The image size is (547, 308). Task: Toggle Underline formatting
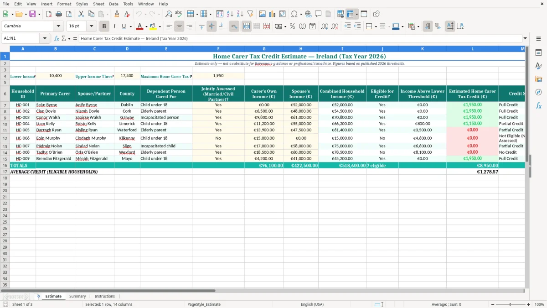click(x=124, y=26)
